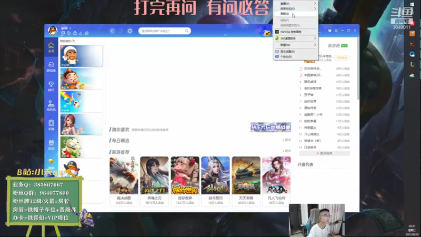The width and height of the screenshot is (421, 237).
Task: Open the 主页 home sidebar icon
Action: (x=51, y=47)
